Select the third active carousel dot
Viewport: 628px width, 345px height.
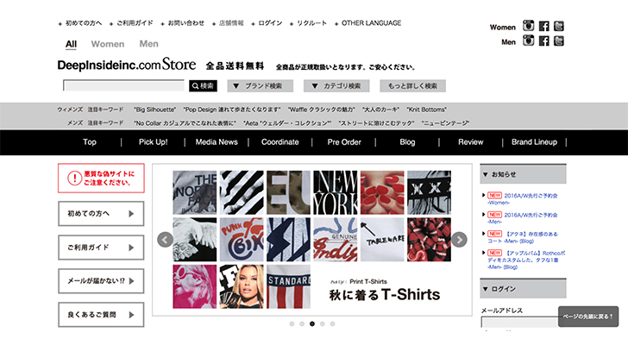[312, 323]
